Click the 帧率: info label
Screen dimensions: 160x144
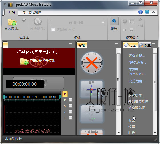(132, 127)
